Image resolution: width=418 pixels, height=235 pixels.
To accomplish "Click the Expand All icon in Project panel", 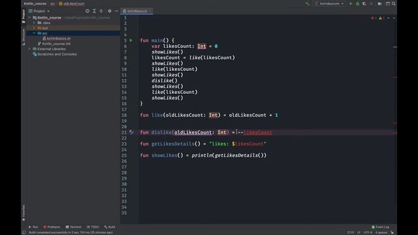I will tap(94, 11).
